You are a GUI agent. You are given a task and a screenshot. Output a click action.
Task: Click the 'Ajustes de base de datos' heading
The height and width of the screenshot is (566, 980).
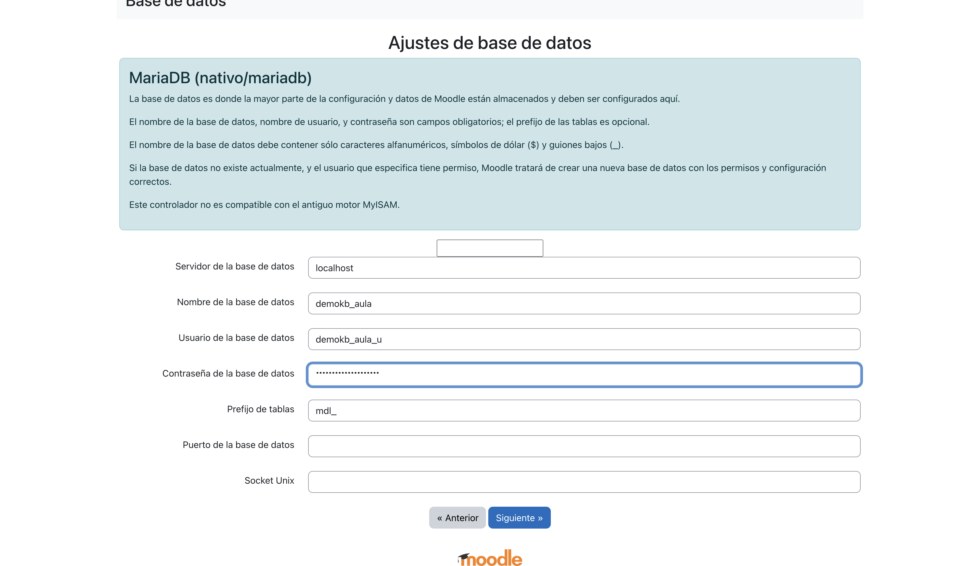pos(490,43)
